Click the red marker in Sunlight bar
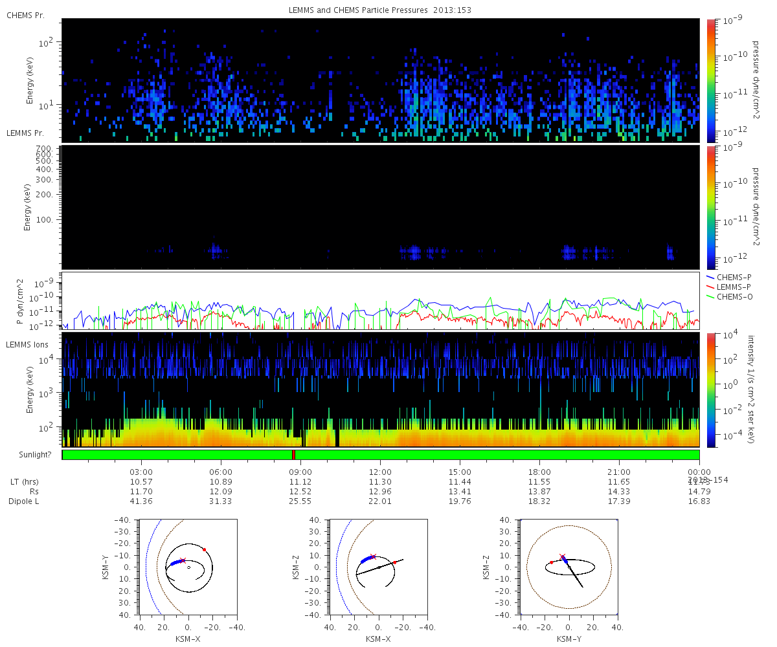Image resolution: width=777 pixels, height=647 pixels. [x=293, y=455]
